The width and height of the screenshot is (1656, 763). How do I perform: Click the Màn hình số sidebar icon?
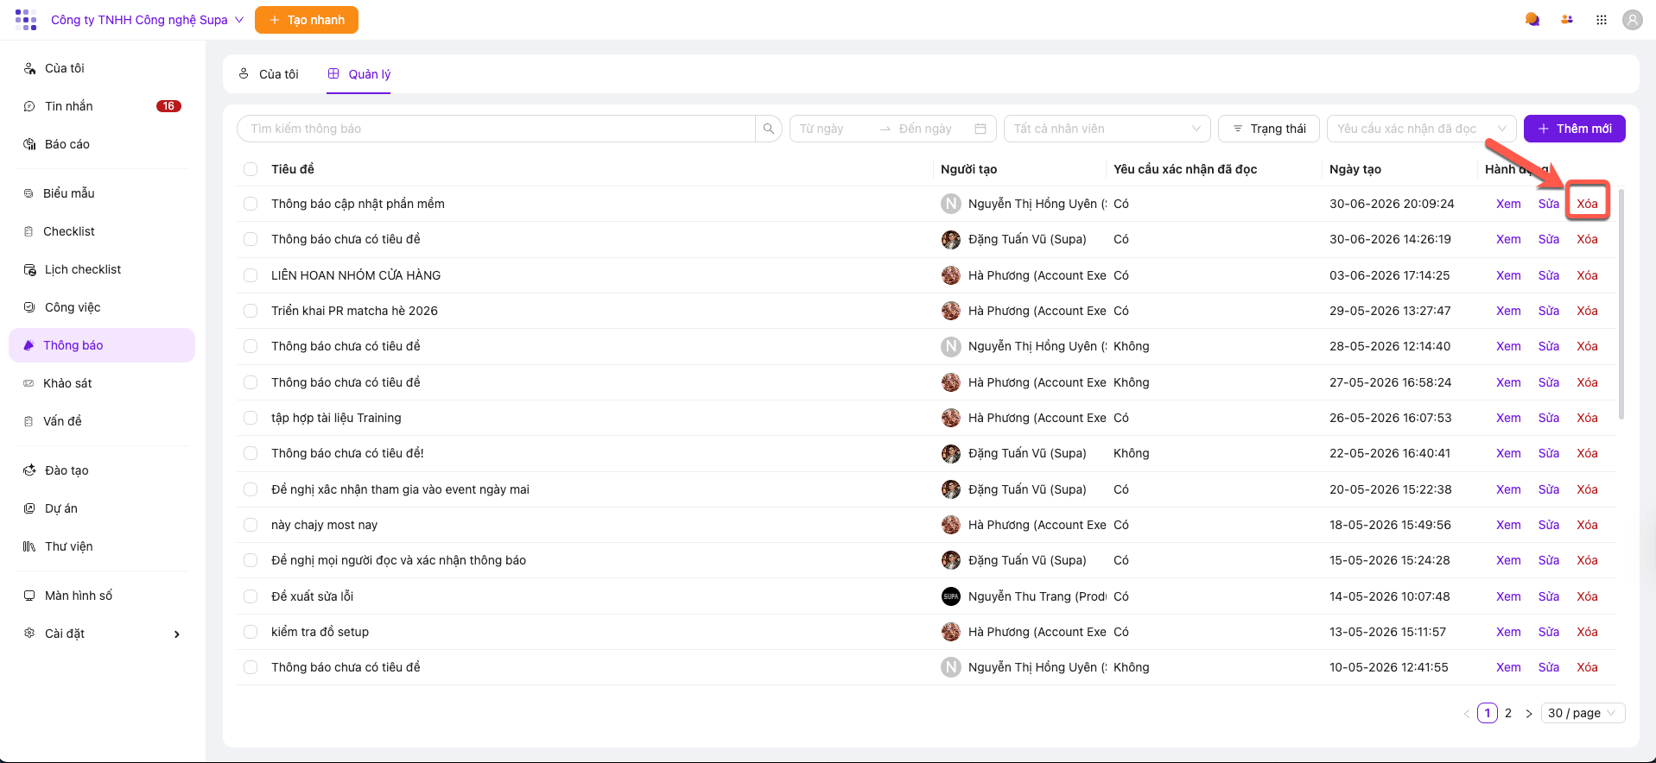click(29, 596)
